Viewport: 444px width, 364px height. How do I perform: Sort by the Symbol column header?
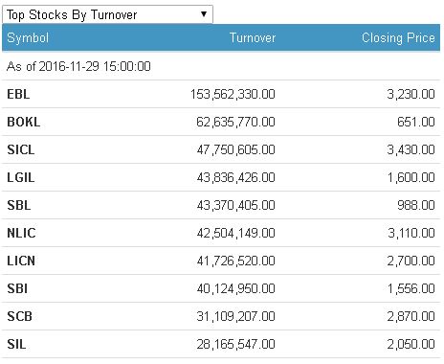coord(28,38)
